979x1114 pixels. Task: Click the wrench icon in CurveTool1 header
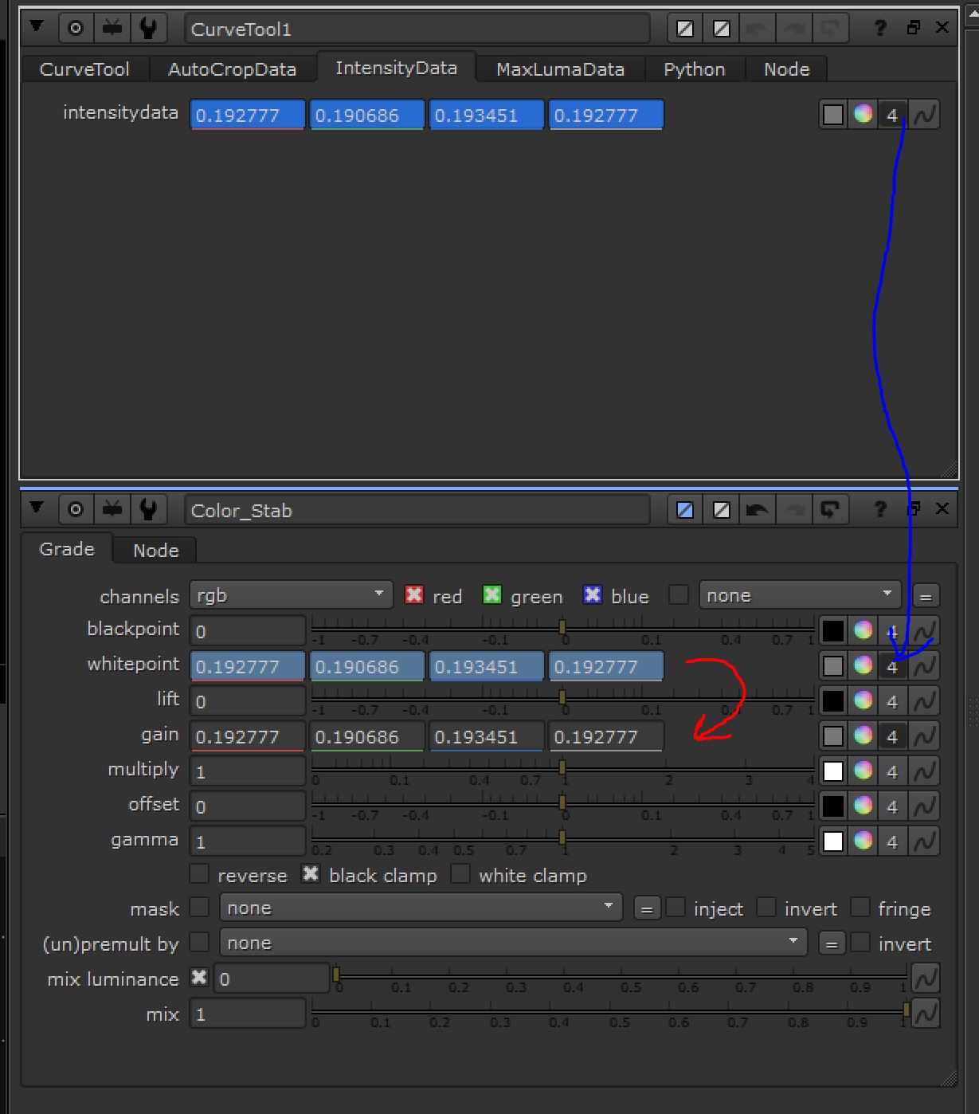[148, 29]
